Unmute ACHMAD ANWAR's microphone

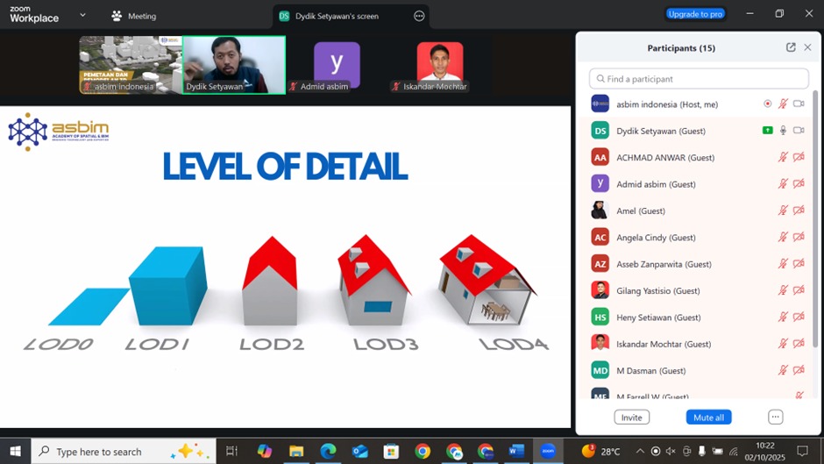point(783,157)
